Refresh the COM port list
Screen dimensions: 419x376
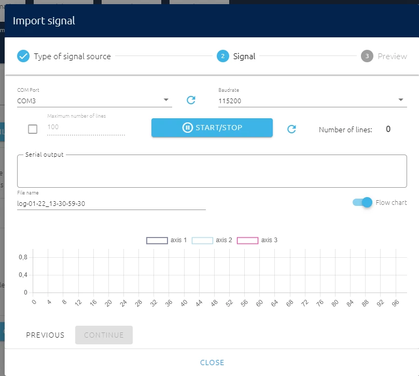click(191, 100)
